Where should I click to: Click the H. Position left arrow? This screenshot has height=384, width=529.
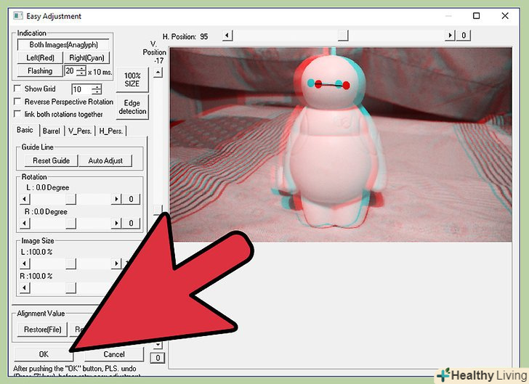[227, 36]
